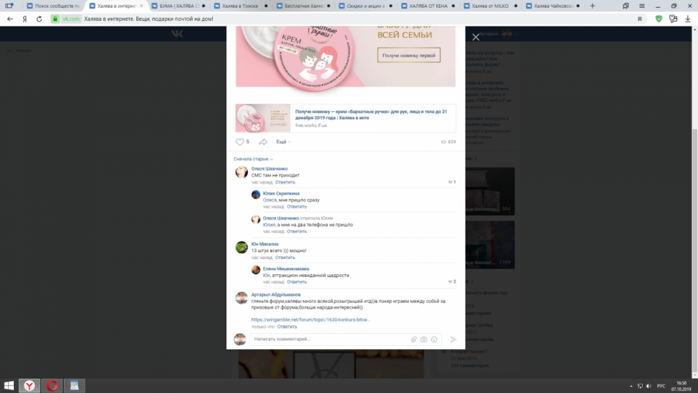This screenshot has height=393, width=698.
Task: Close the Халява в интернете tab
Action: [142, 6]
